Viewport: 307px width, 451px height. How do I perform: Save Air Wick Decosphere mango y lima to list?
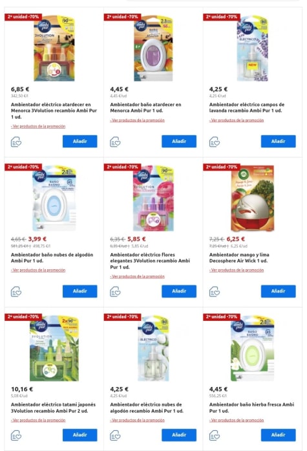214,292
